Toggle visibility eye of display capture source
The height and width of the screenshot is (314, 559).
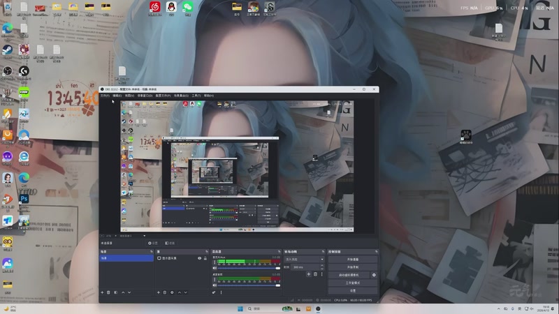(x=200, y=258)
